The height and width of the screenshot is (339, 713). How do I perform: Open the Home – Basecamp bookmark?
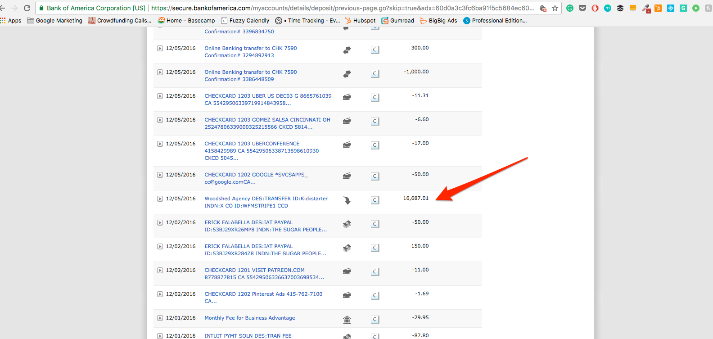(186, 21)
